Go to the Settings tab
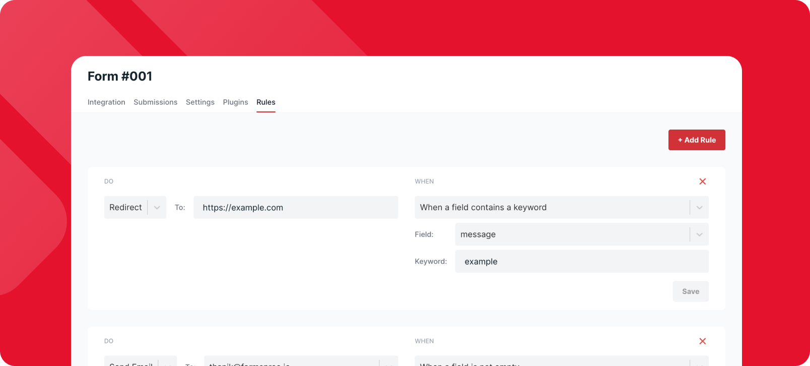The width and height of the screenshot is (810, 366). [x=200, y=102]
